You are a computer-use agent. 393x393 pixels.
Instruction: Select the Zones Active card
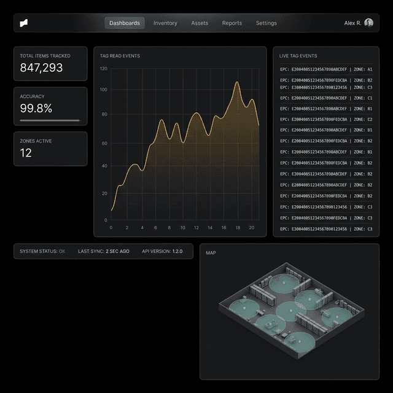pos(50,148)
